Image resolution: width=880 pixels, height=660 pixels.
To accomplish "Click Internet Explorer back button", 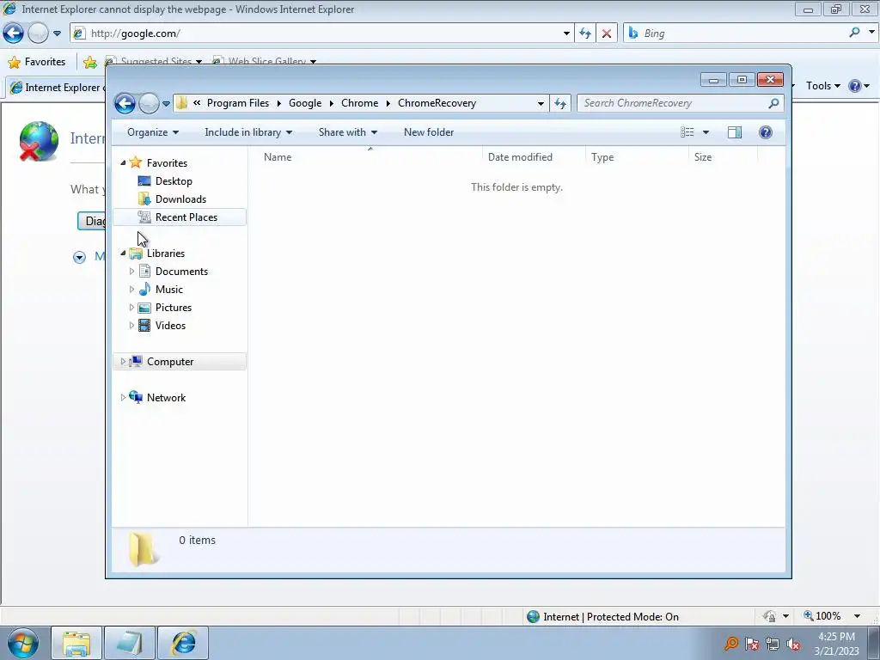I will coord(14,34).
